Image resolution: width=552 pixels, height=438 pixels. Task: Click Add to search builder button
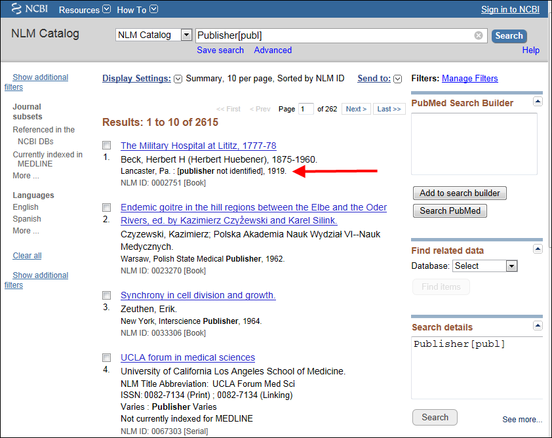click(x=460, y=193)
